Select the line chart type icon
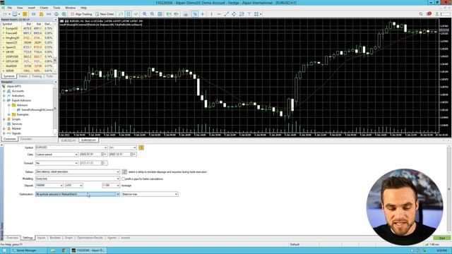Viewport: 452px width, 254px height. point(136,14)
